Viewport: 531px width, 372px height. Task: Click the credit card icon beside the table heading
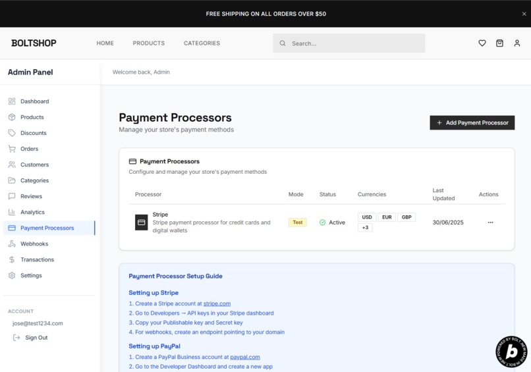(x=133, y=161)
